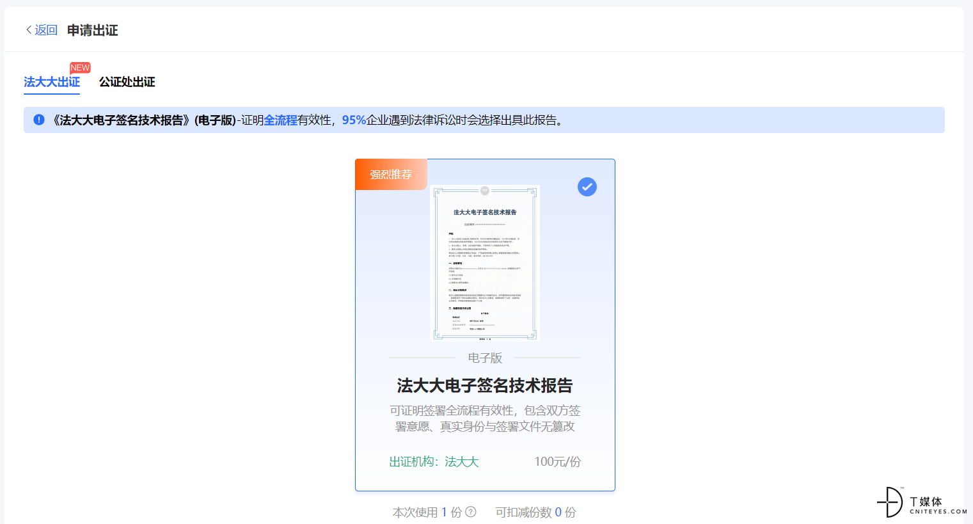Viewport: 973px width, 524px height.
Task: Go back using the 返回 link
Action: click(x=42, y=30)
